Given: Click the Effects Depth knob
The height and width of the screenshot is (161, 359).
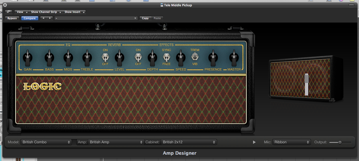Looking at the screenshot, I should pyautogui.click(x=152, y=58).
